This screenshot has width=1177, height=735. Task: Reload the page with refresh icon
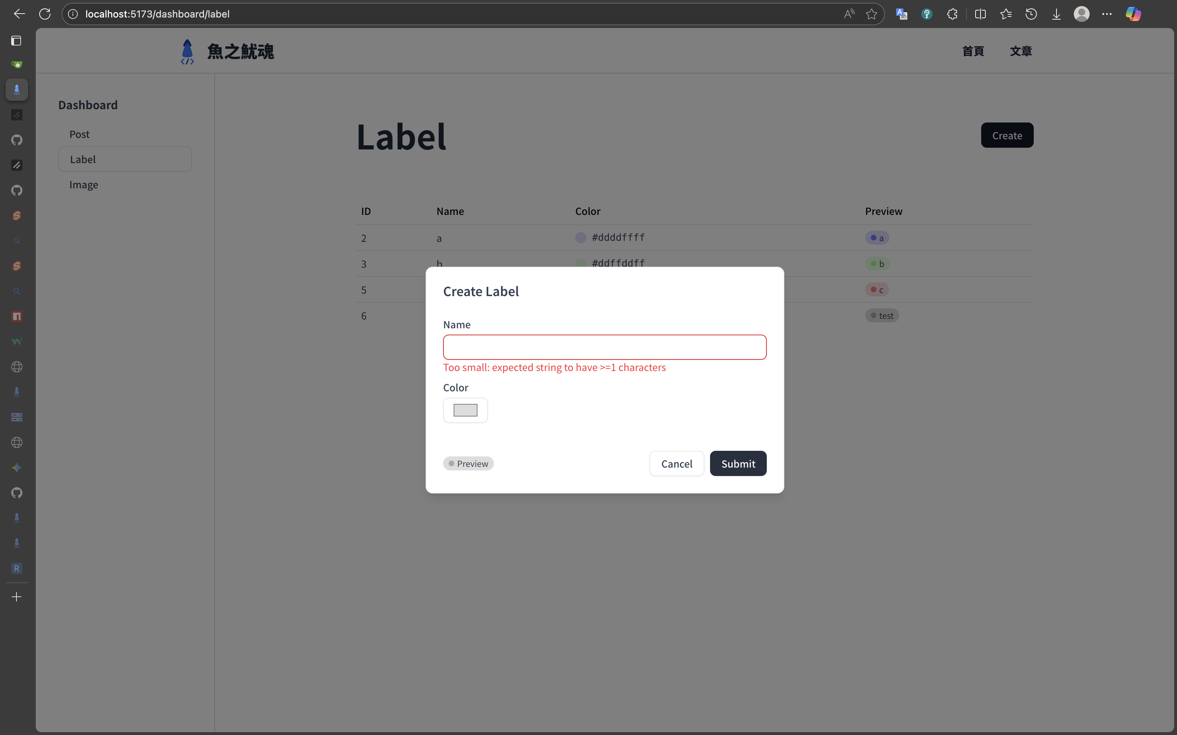(45, 14)
